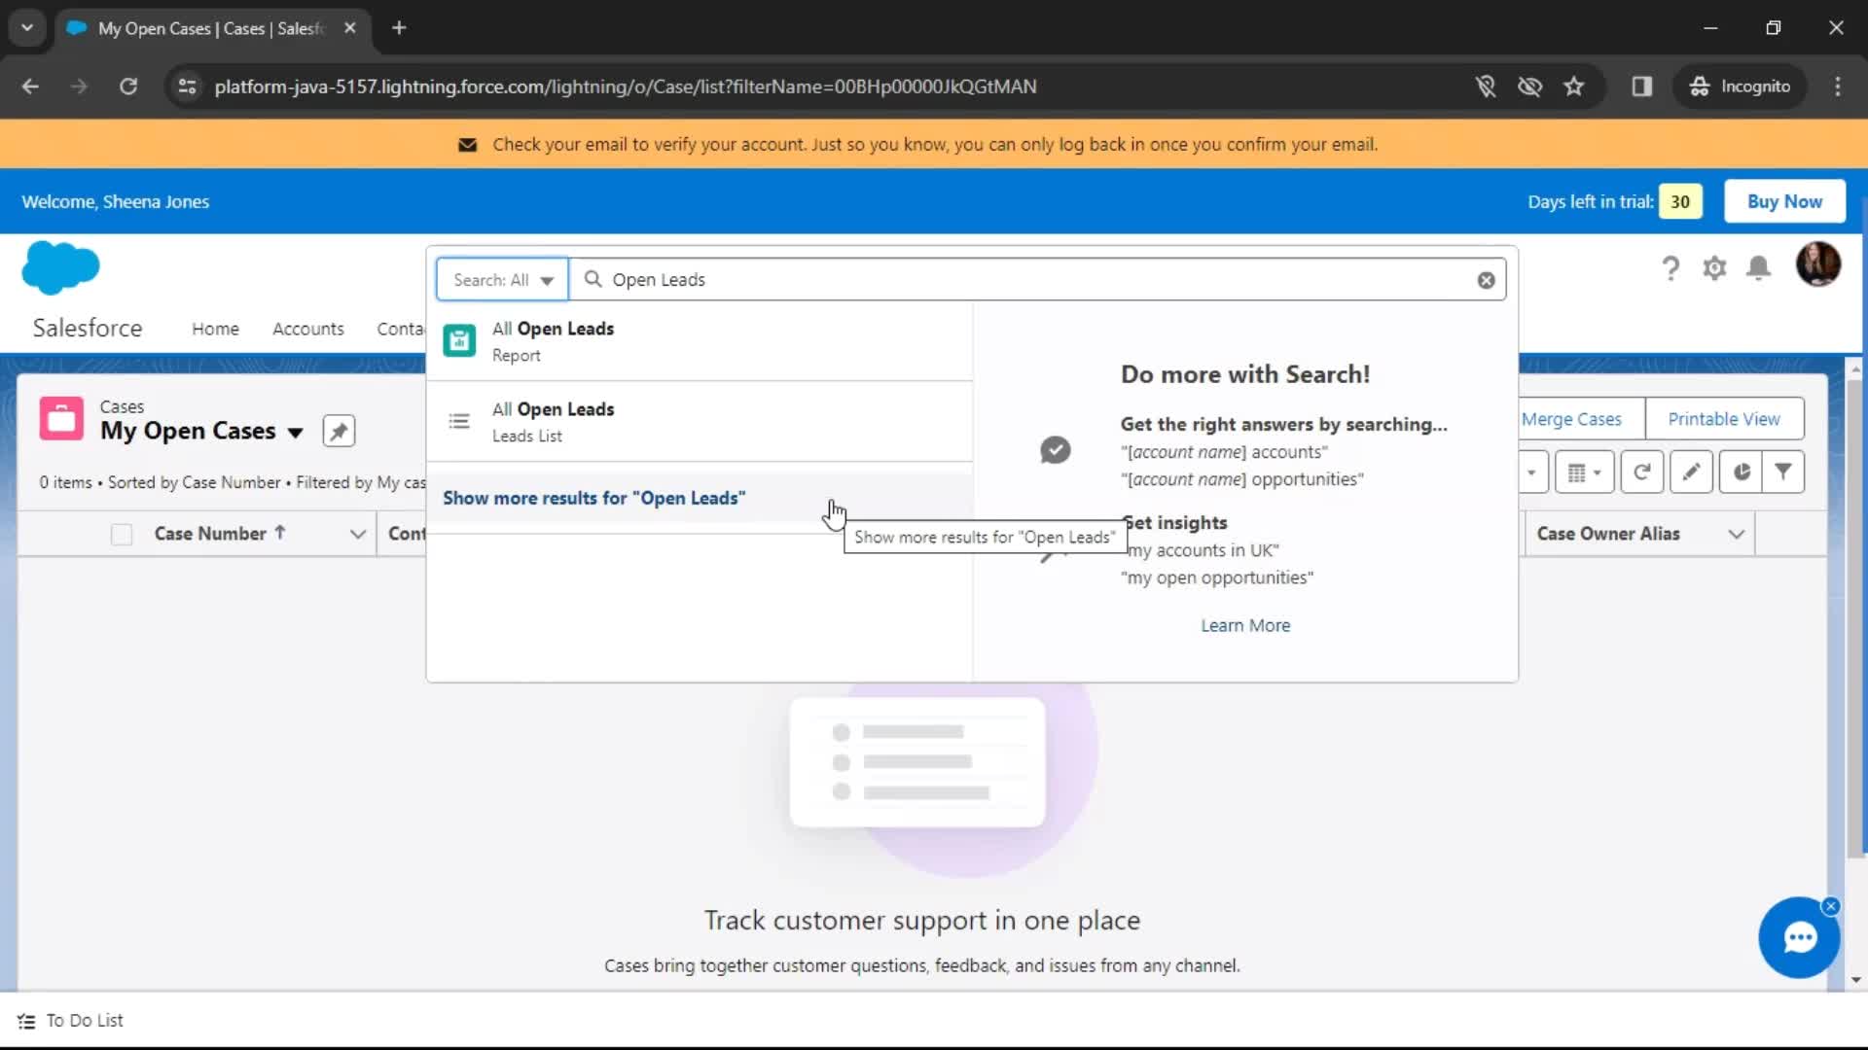Go to the Home tab

click(x=215, y=329)
